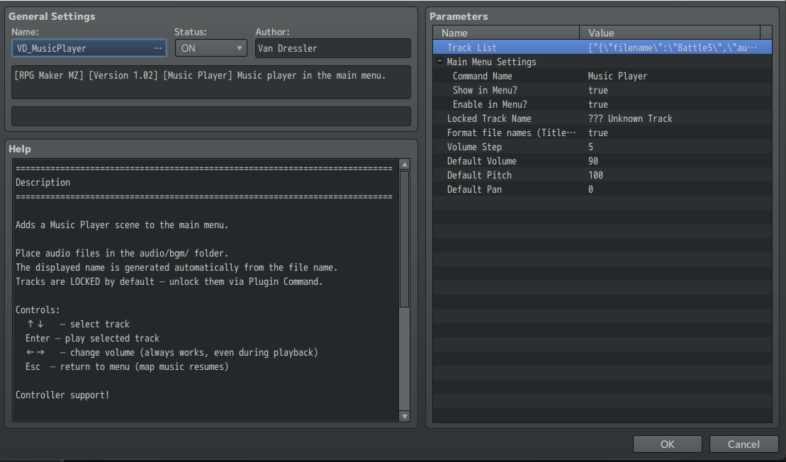
Task: Click the Name column header in Parameters
Action: [x=506, y=33]
